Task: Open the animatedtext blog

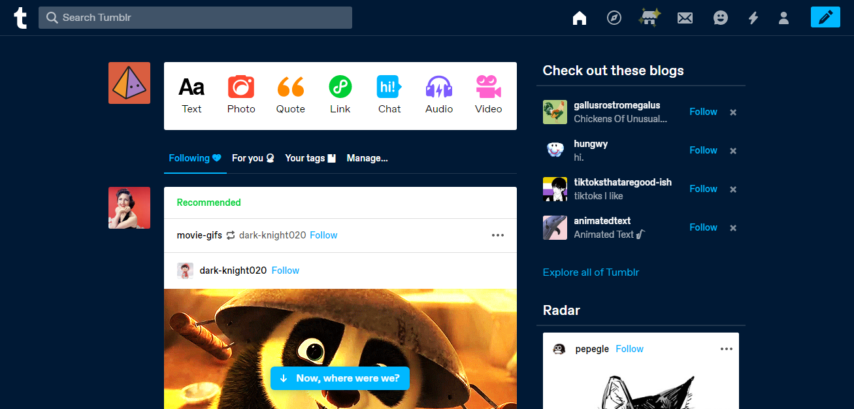Action: 602,221
